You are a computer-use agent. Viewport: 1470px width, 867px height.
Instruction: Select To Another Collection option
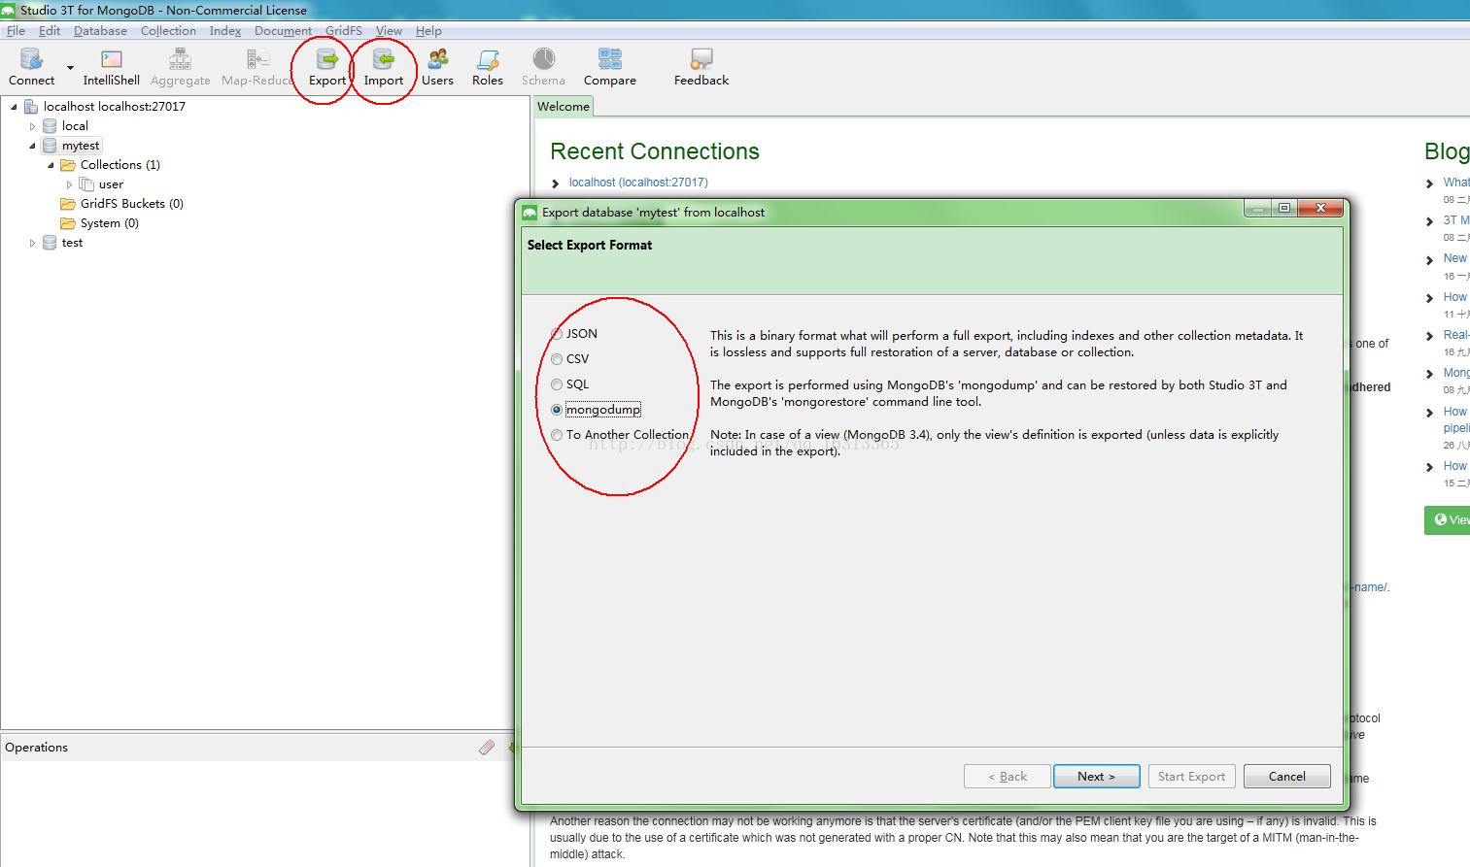point(557,435)
